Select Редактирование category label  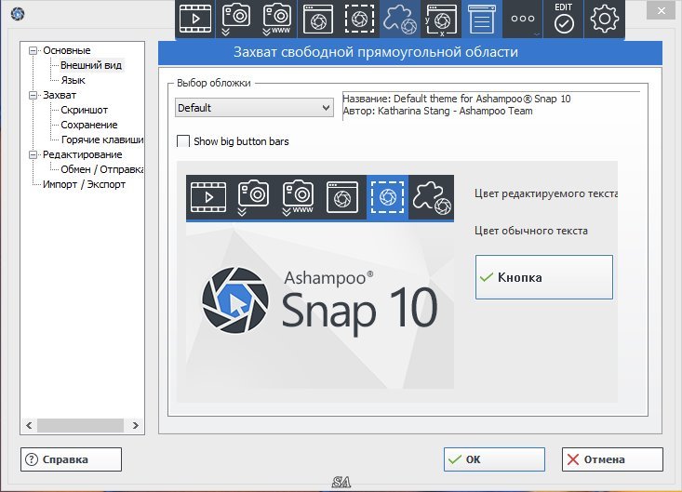click(82, 154)
